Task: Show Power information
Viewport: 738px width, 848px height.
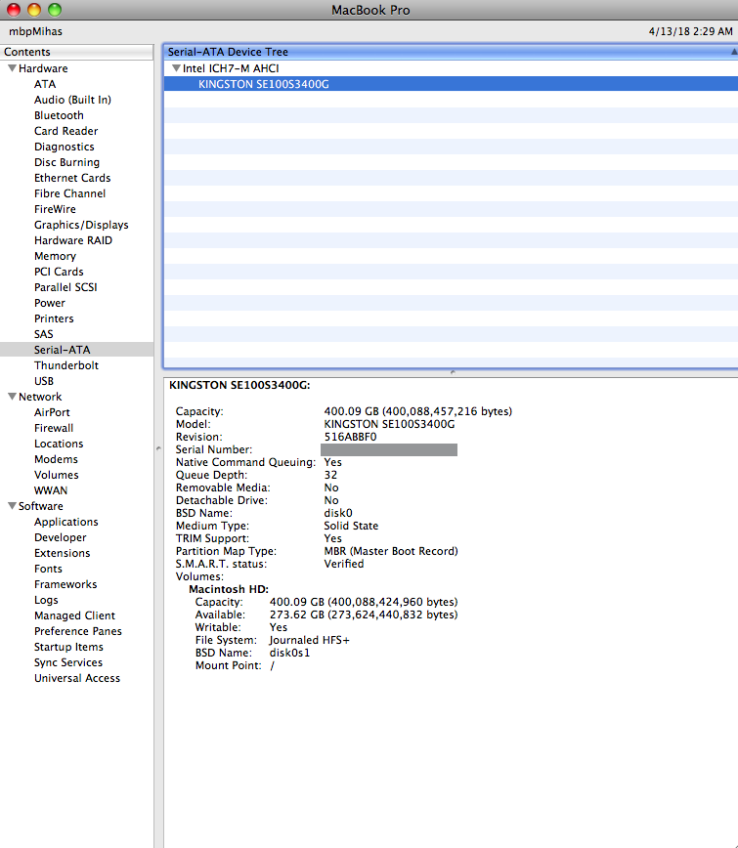Action: [50, 303]
